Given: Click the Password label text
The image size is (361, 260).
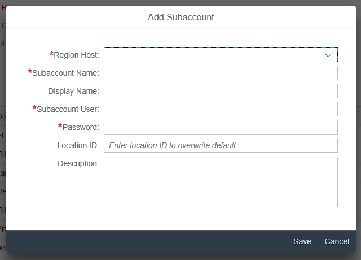Looking at the screenshot, I should click(81, 127).
